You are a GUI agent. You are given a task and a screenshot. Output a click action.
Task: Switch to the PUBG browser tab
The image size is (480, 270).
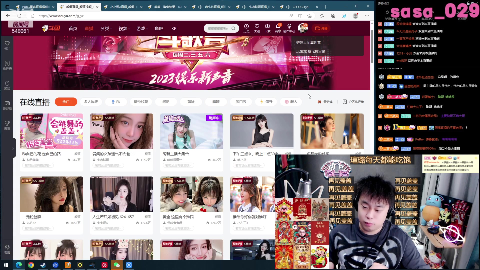pyautogui.click(x=35, y=7)
